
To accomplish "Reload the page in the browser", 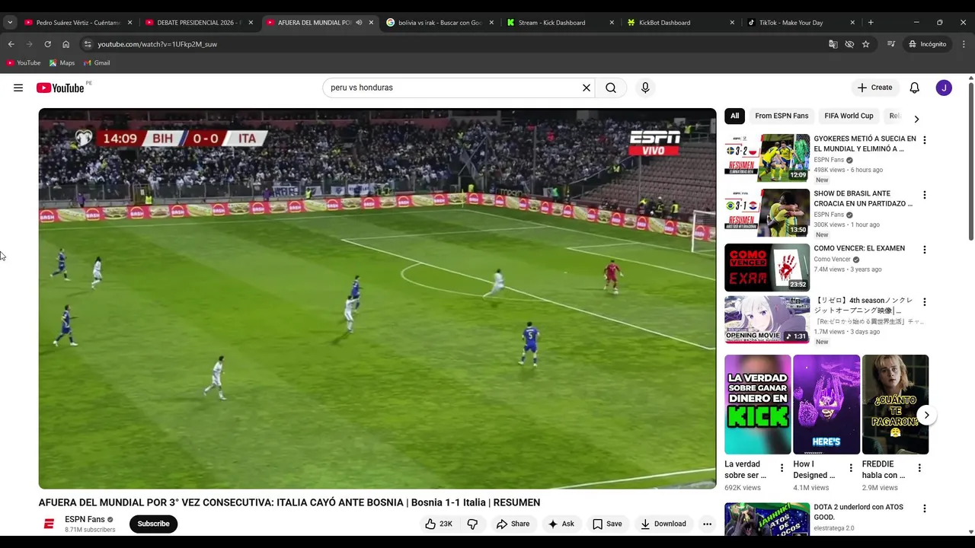I will point(47,44).
